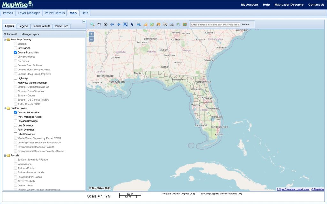Click the black target locate icon

pos(105,24)
